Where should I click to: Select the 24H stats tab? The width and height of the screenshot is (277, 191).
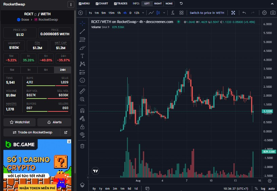[63, 70]
